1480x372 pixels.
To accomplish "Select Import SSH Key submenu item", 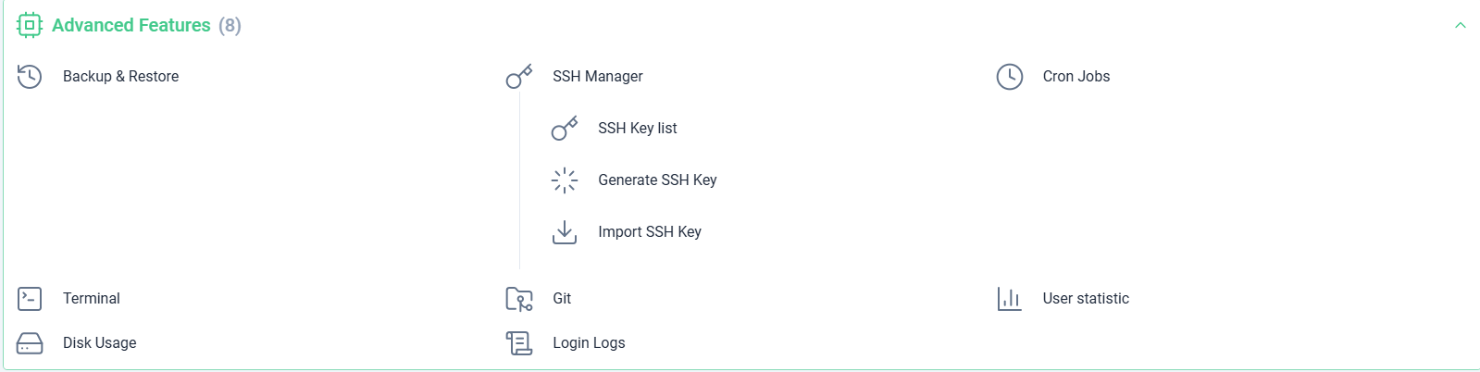I will pos(650,232).
